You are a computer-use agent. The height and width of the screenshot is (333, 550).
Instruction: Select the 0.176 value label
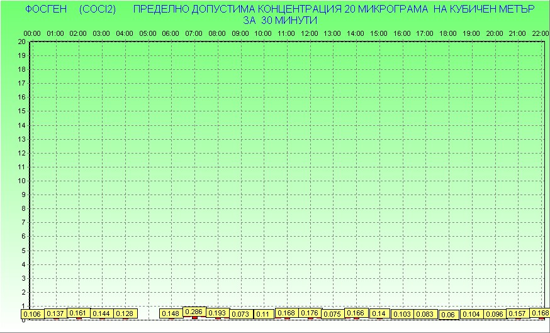coord(310,313)
